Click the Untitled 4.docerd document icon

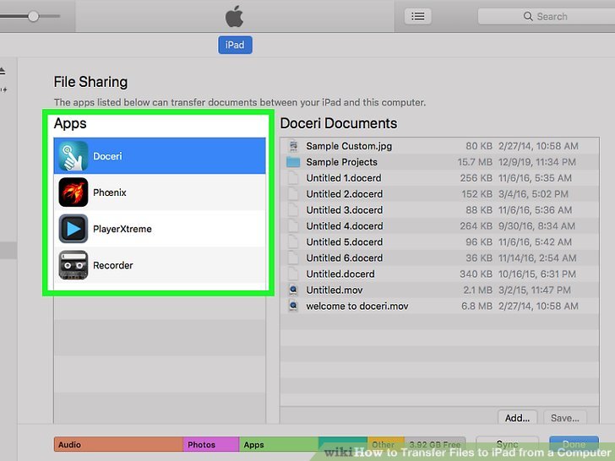click(293, 226)
